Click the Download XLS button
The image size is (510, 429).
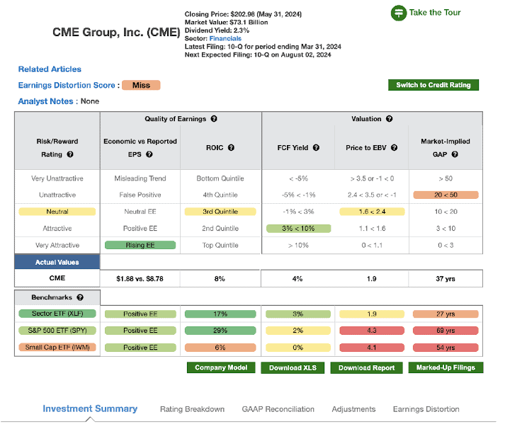[293, 368]
